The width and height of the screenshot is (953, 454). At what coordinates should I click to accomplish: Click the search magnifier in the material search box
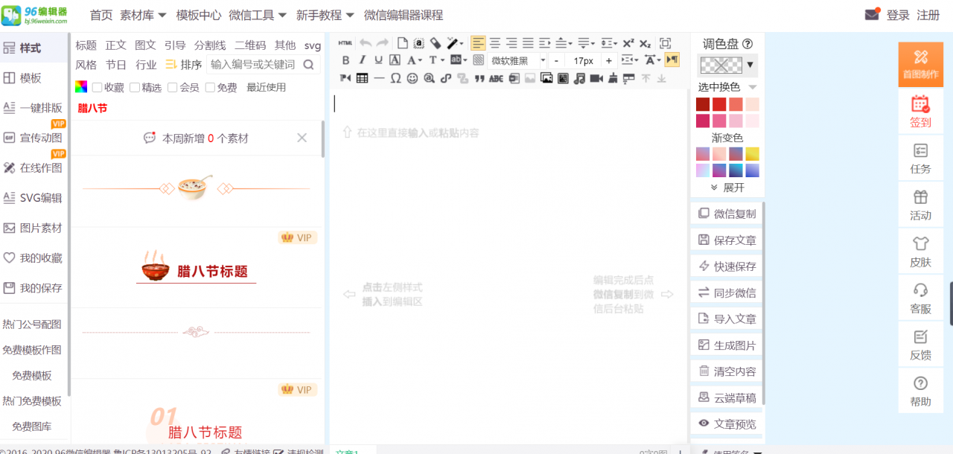[x=308, y=65]
